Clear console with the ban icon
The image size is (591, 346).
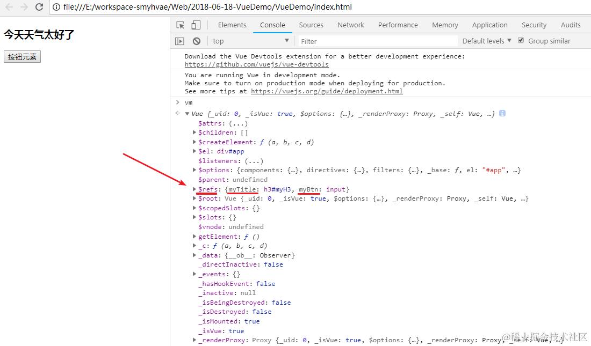pos(196,41)
